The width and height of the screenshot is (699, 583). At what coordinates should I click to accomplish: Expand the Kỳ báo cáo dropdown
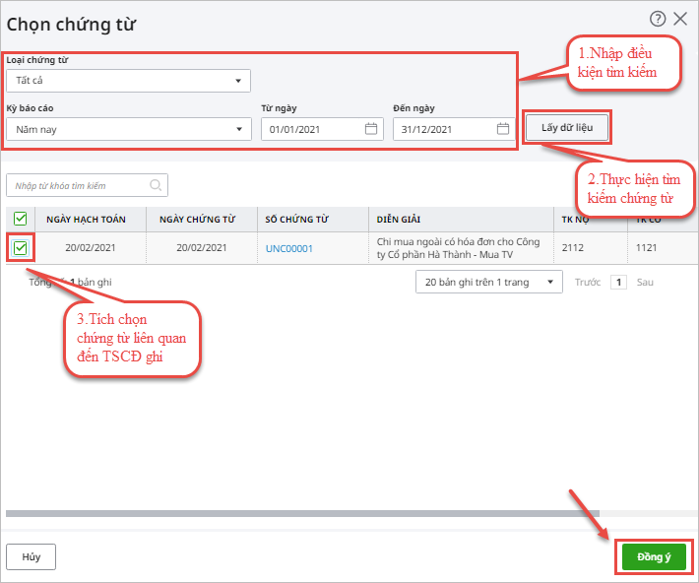click(x=129, y=129)
